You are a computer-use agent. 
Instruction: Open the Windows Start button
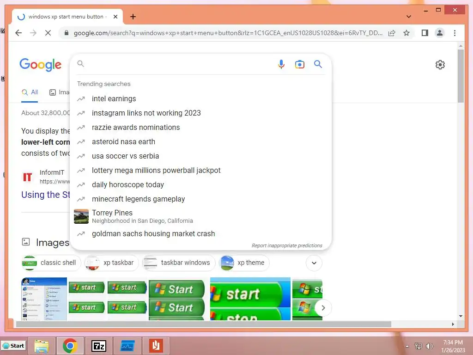(x=13, y=346)
